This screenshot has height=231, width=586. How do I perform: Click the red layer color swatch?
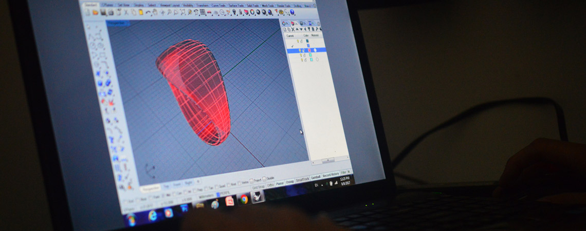click(x=309, y=50)
